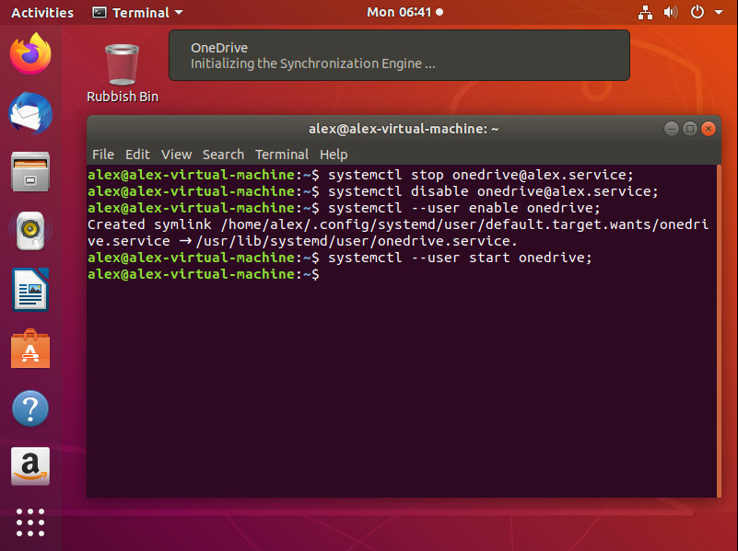Open the Help menu in terminal

(334, 155)
